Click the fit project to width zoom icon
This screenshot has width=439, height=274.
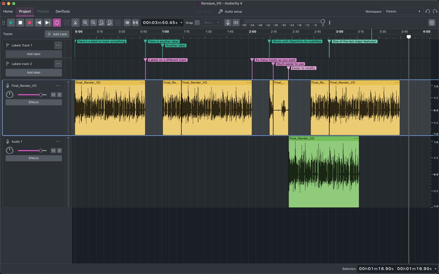point(109,23)
